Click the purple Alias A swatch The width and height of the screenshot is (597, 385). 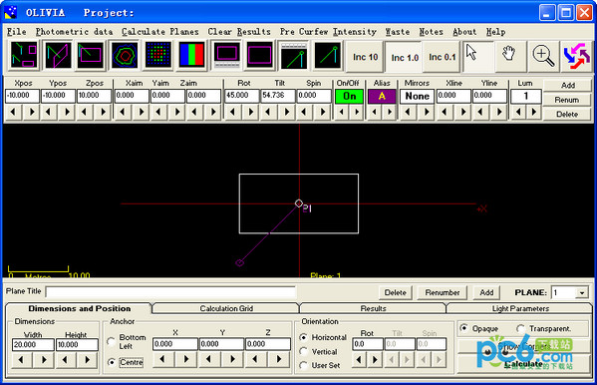382,97
